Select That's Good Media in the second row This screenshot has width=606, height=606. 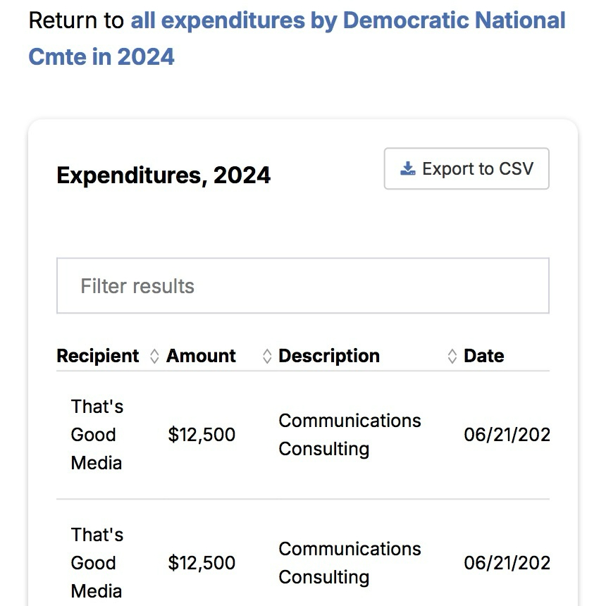point(97,563)
